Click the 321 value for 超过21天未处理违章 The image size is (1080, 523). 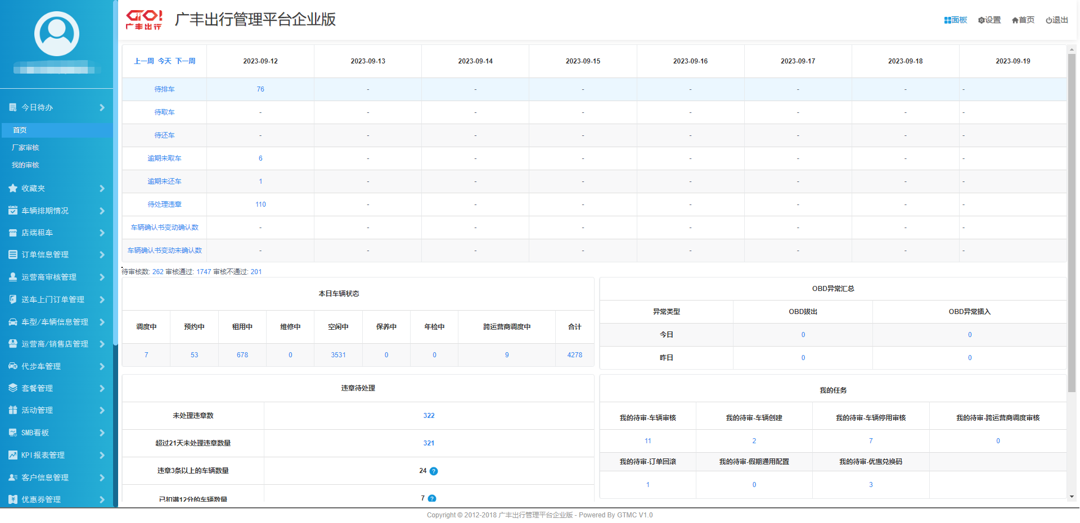click(429, 443)
